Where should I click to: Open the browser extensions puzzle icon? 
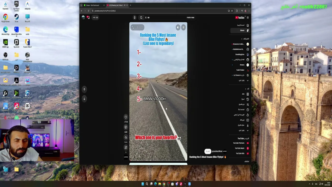click(237, 11)
